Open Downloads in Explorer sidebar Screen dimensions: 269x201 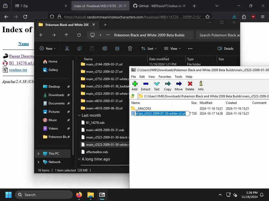[56, 95]
